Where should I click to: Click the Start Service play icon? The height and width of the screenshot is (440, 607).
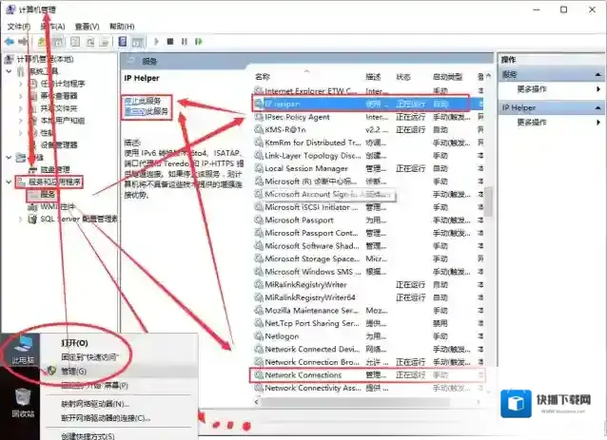click(x=156, y=42)
